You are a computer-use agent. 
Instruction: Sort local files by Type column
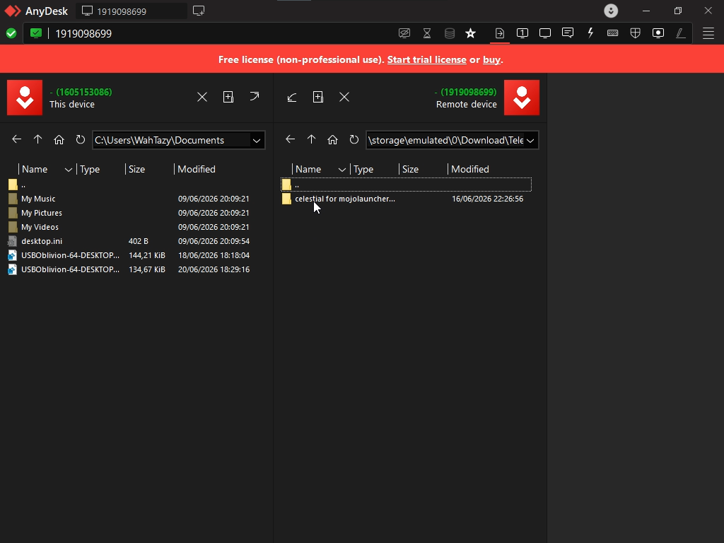(x=90, y=169)
